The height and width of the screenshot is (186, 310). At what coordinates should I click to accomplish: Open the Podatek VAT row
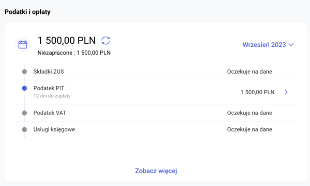click(x=156, y=113)
